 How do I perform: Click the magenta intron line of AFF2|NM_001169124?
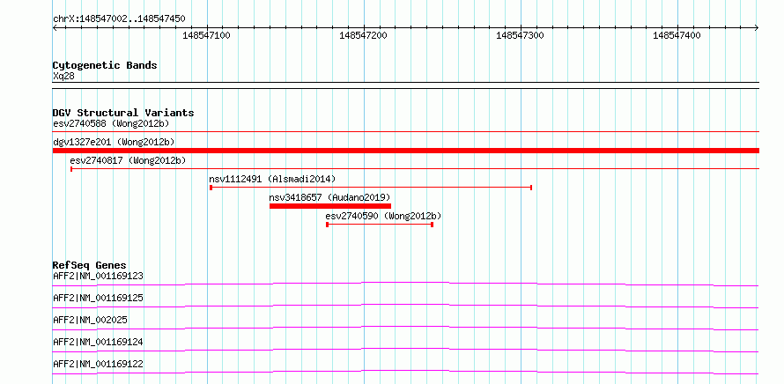point(405,350)
